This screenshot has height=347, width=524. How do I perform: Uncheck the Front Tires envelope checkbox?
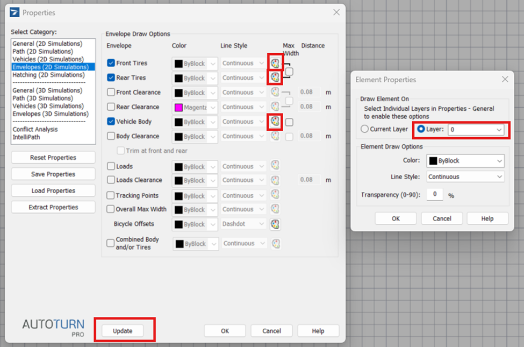pos(111,63)
